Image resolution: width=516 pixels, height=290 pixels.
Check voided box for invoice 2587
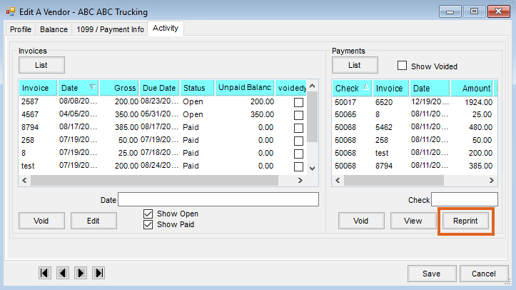coord(298,102)
